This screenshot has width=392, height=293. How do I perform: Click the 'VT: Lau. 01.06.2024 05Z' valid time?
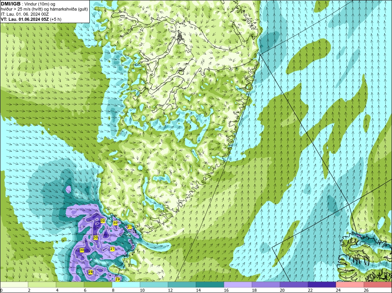tap(25, 19)
